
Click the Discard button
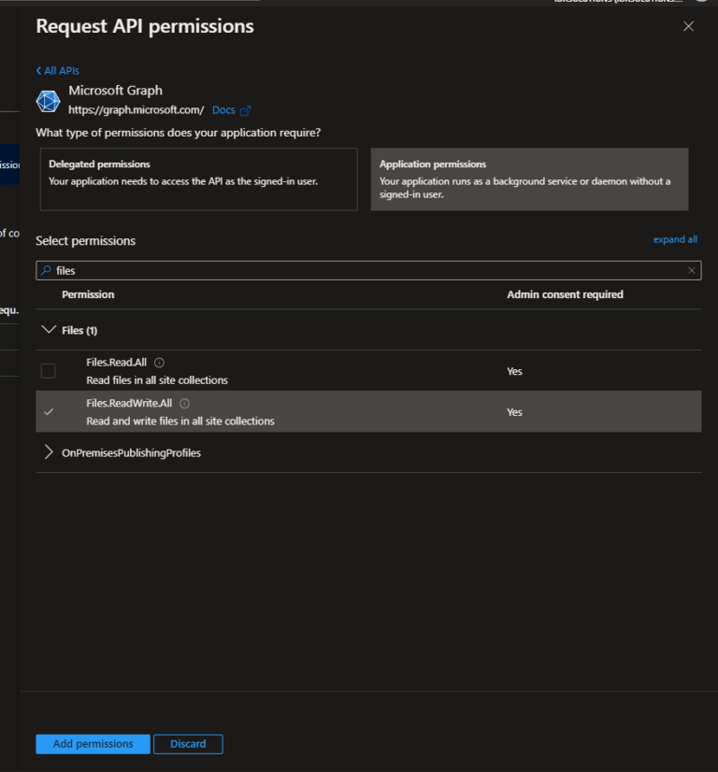188,744
